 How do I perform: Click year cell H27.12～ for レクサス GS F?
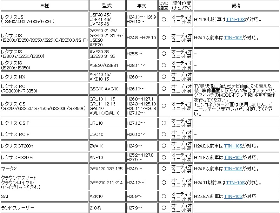coord(142,123)
